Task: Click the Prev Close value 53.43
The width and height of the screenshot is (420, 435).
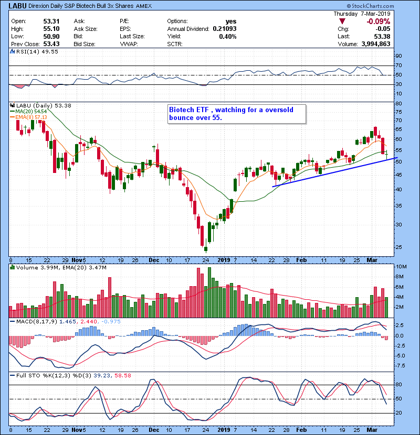Action: [51, 44]
